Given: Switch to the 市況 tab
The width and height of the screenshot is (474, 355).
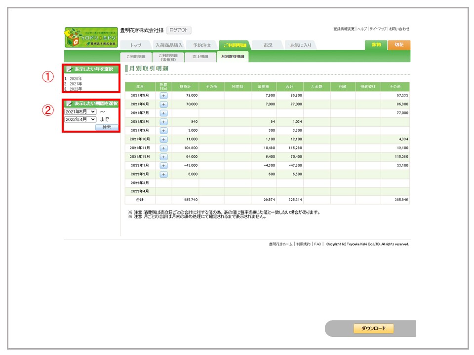Looking at the screenshot, I should (x=268, y=45).
